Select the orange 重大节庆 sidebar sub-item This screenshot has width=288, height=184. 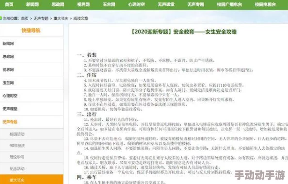[32, 180]
